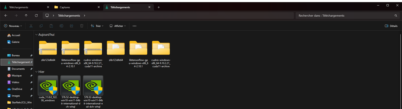
Task: Open a new tab with the plus button
Action: (x=159, y=7)
